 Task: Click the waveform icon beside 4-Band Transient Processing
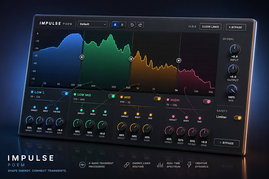pyautogui.click(x=82, y=165)
